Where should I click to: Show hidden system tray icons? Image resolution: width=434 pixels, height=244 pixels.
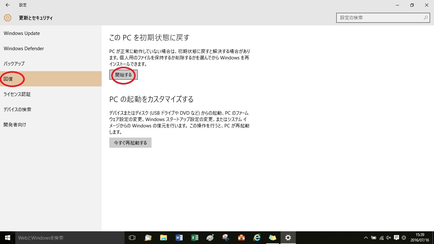click(366, 238)
